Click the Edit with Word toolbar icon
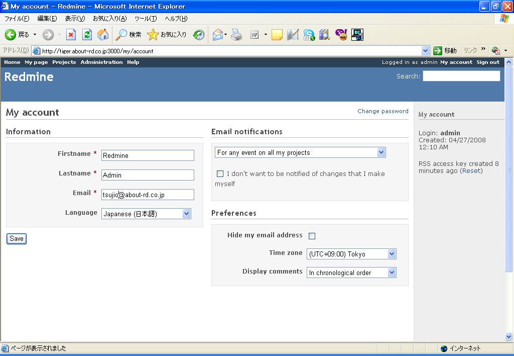514x356 pixels. point(254,35)
